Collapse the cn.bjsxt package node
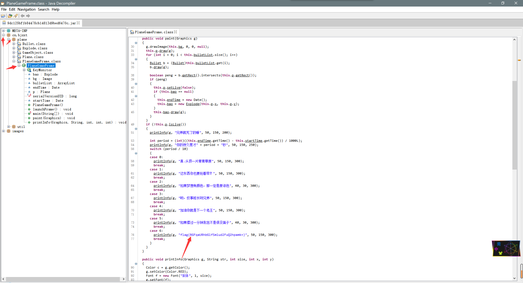 pos(4,35)
